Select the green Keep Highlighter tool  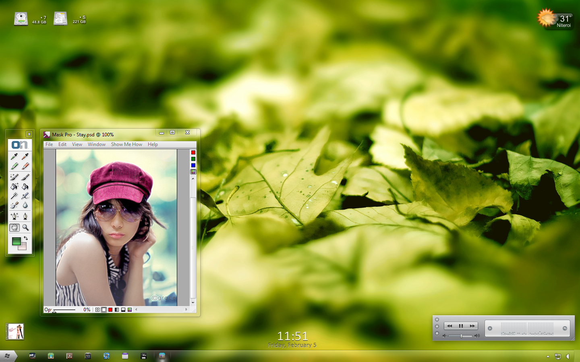[14, 166]
